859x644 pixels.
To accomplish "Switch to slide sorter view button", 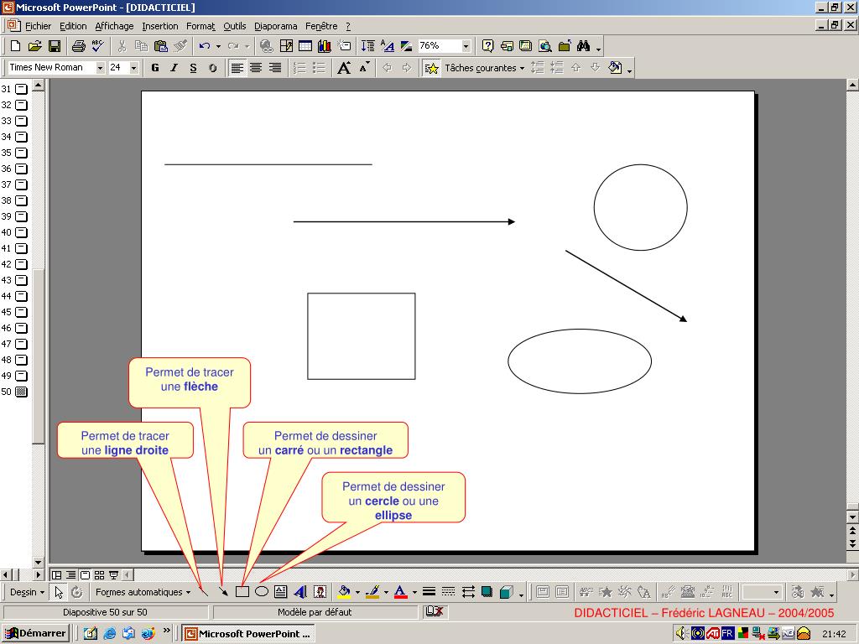I will 99,575.
